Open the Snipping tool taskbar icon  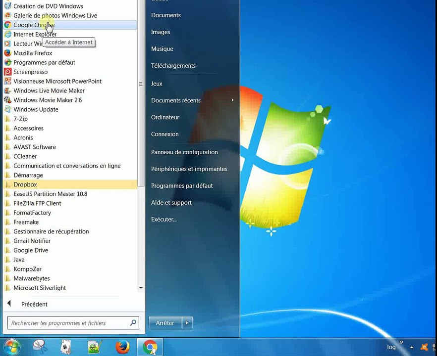click(x=40, y=347)
